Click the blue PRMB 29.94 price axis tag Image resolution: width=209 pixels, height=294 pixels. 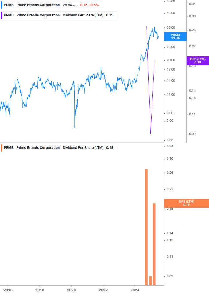[175, 37]
